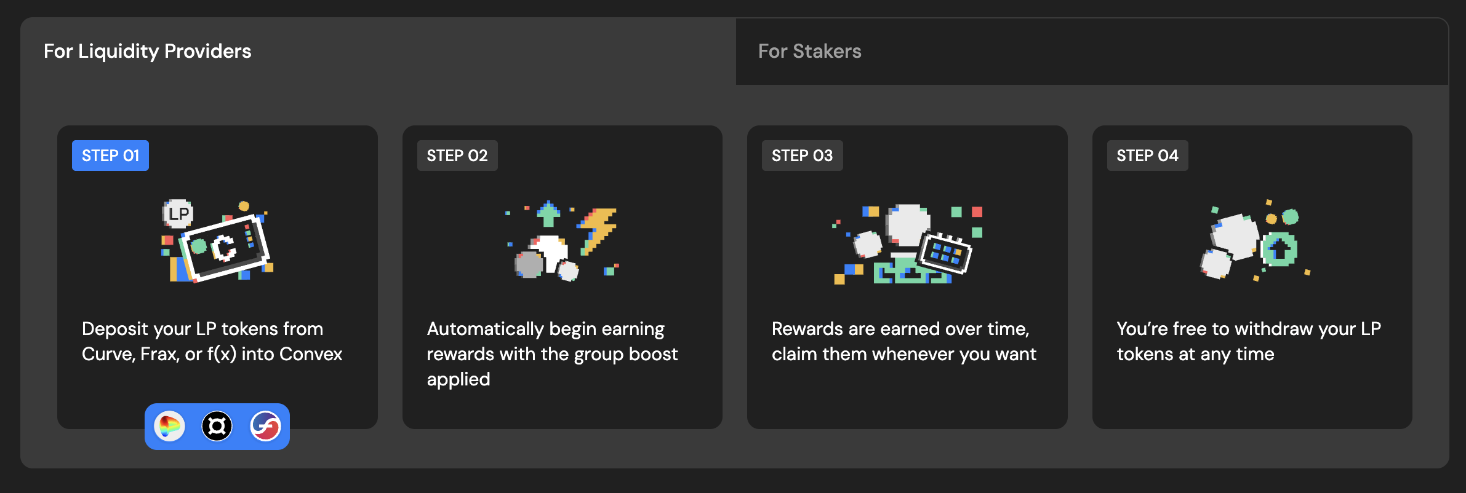The image size is (1466, 493).
Task: Click the "Deposit your LP tokens" description text
Action: click(212, 341)
